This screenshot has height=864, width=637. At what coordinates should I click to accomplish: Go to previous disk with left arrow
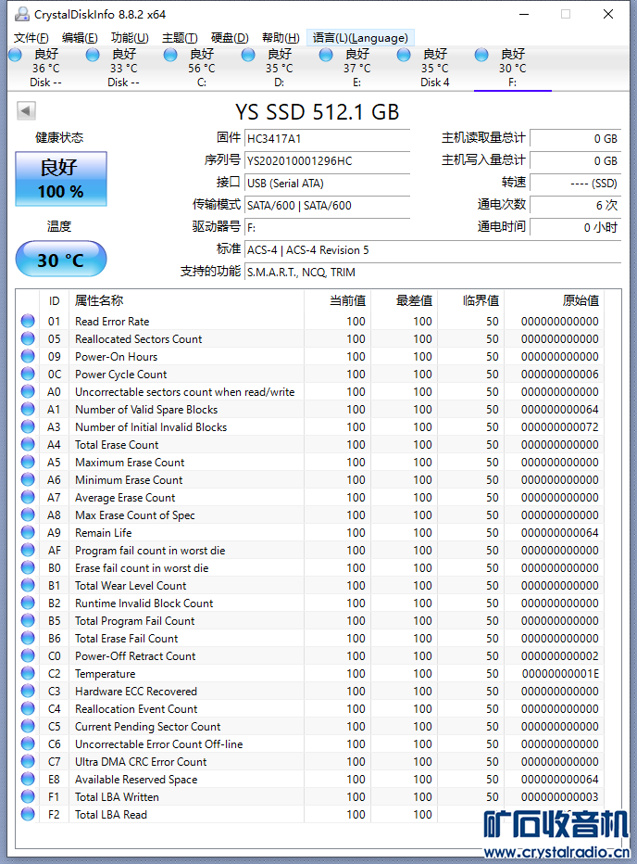pyautogui.click(x=26, y=110)
